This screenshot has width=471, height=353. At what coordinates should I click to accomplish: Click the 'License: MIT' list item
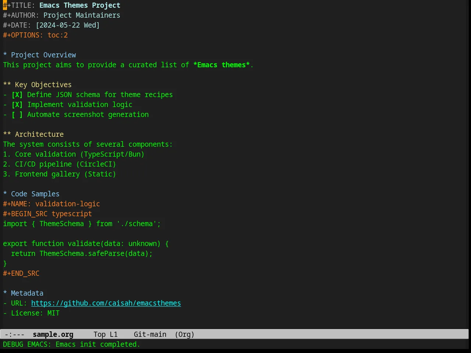(35, 313)
